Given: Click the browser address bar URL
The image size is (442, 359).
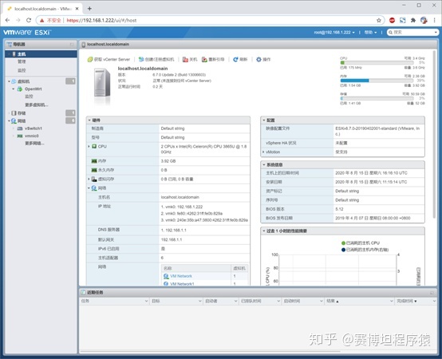Looking at the screenshot, I should 101,20.
